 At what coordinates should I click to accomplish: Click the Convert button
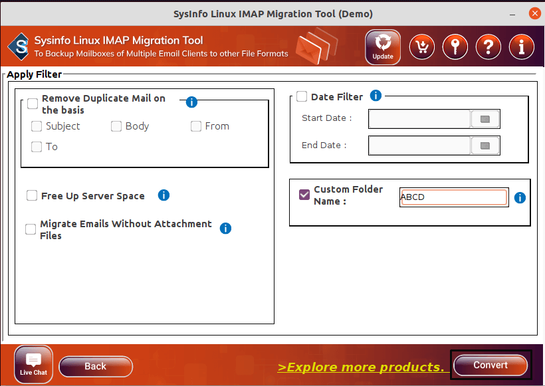click(x=490, y=365)
